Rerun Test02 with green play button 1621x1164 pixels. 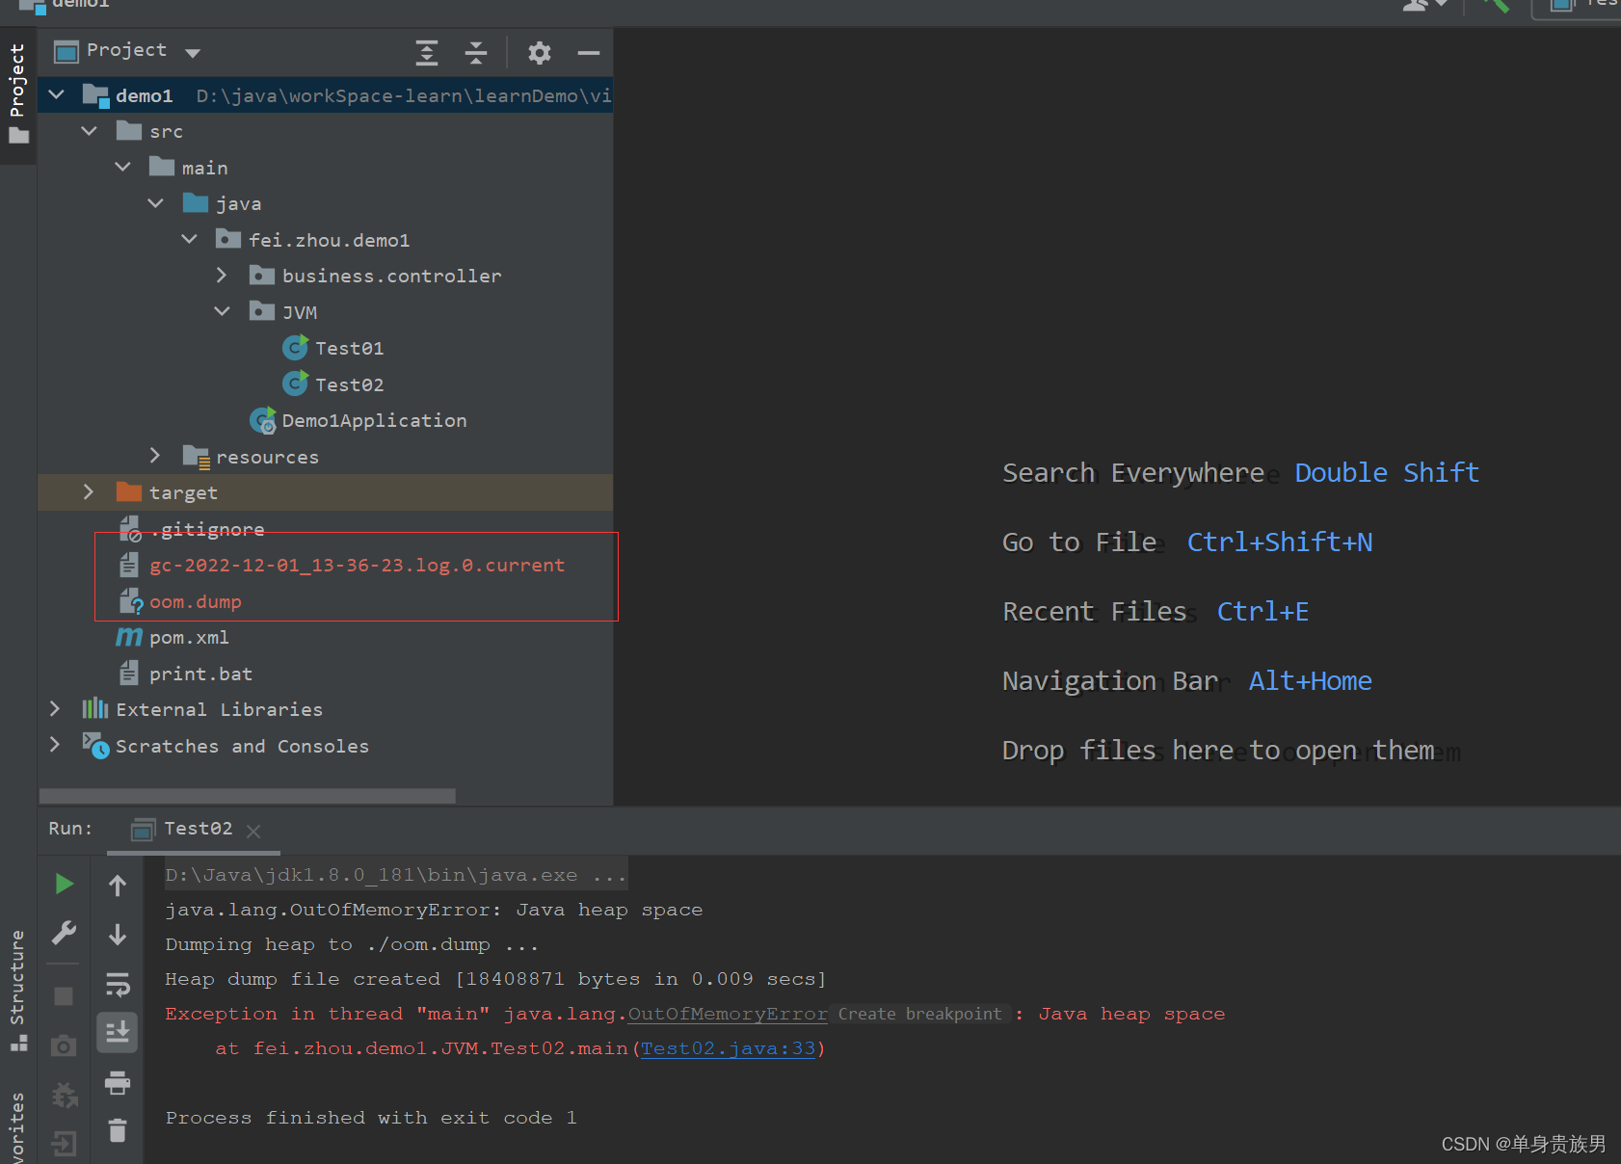64,884
